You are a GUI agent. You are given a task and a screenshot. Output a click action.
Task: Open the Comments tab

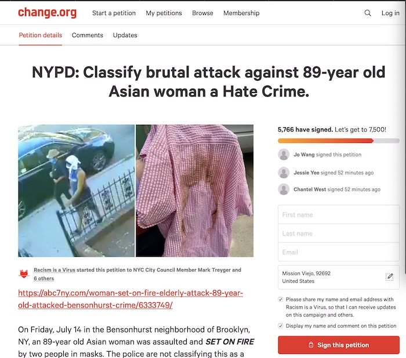[x=87, y=35]
